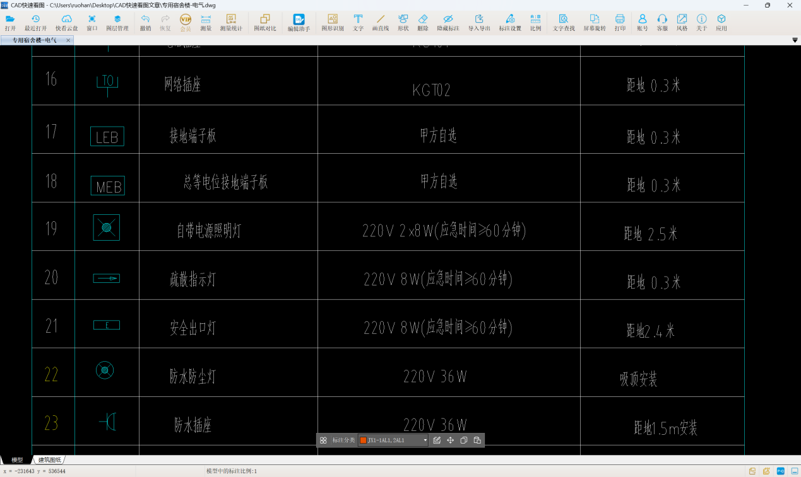Toggle the blue status bar icon at bottom right

(x=781, y=471)
